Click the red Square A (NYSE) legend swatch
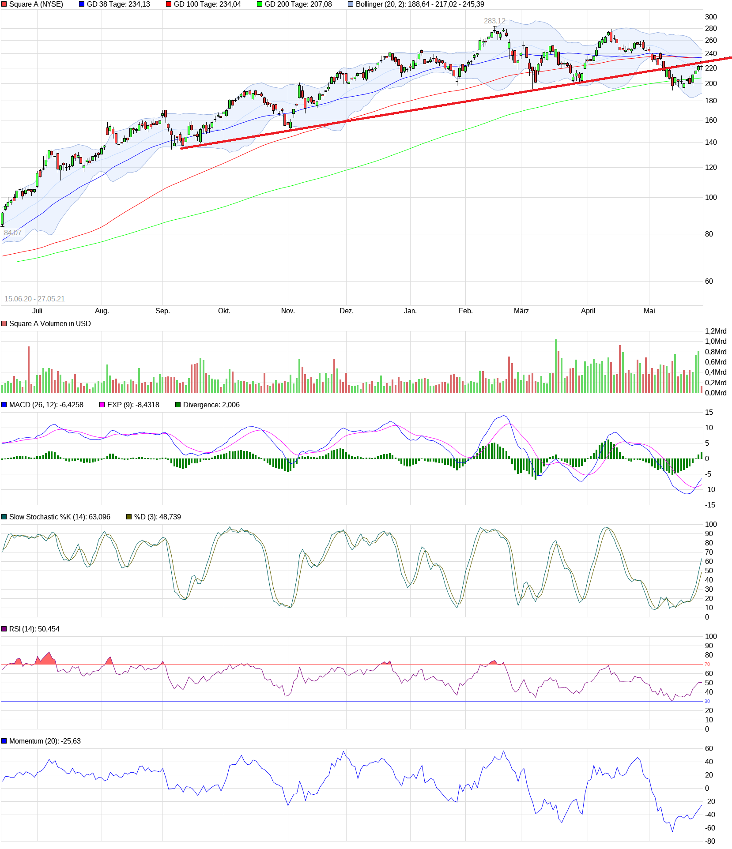The image size is (732, 849). (4, 4)
